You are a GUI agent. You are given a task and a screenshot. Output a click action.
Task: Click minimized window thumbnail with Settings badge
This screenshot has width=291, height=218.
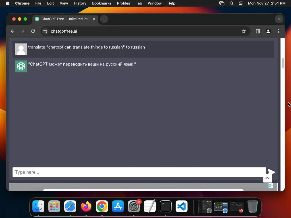[x=205, y=206]
